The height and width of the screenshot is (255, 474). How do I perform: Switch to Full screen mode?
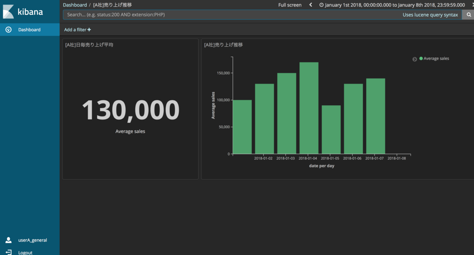(x=290, y=5)
